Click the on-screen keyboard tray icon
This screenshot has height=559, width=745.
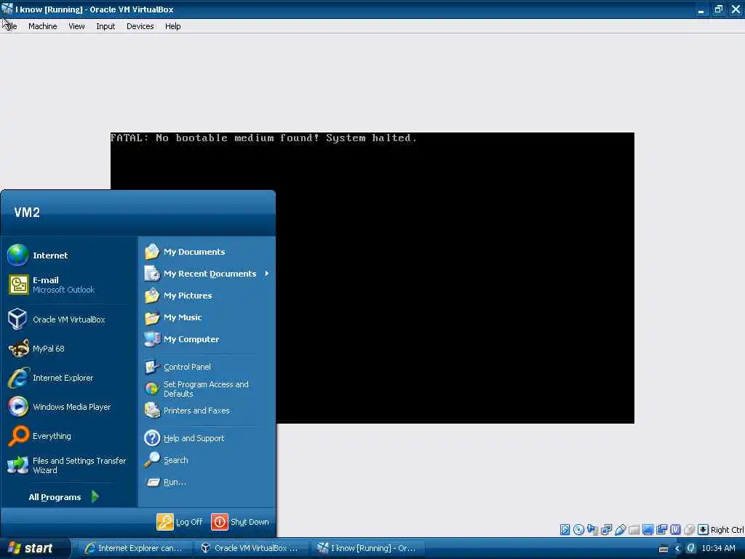(664, 549)
